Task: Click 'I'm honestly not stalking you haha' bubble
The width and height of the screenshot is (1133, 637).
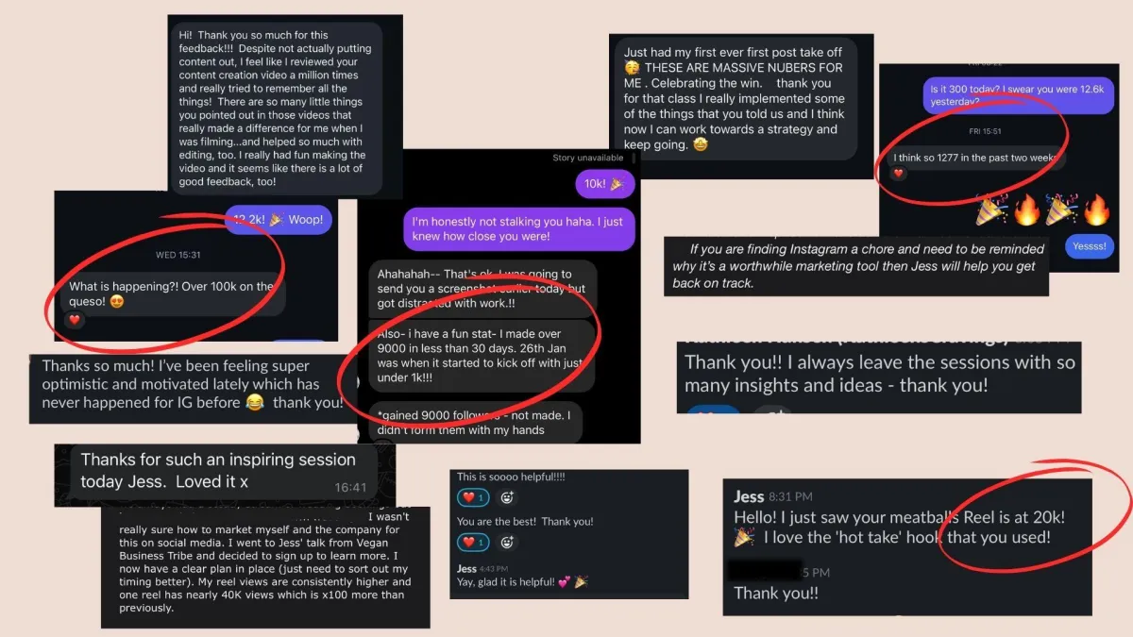Action: pos(518,229)
